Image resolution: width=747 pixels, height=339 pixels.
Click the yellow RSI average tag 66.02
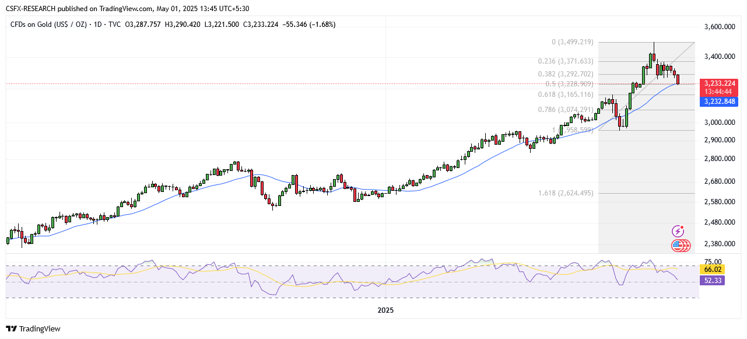click(x=713, y=270)
